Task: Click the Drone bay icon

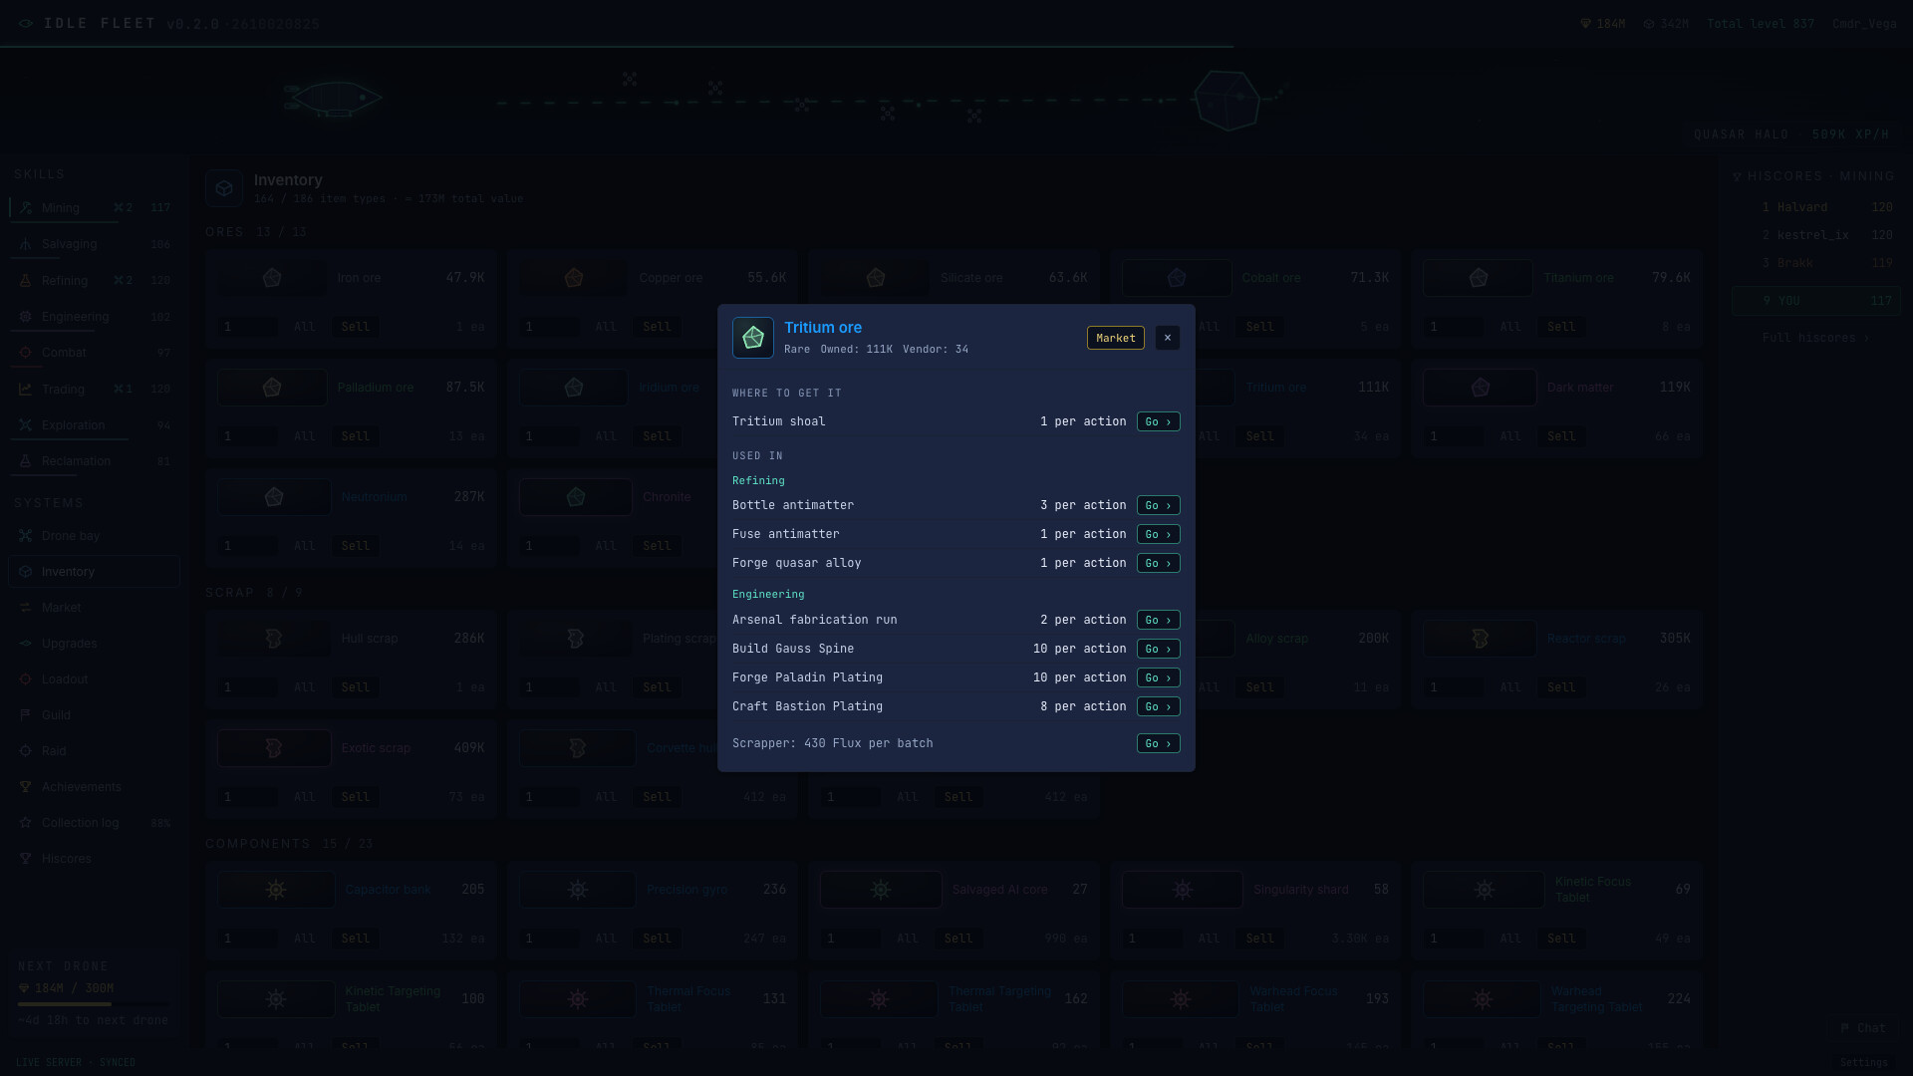Action: (26, 536)
